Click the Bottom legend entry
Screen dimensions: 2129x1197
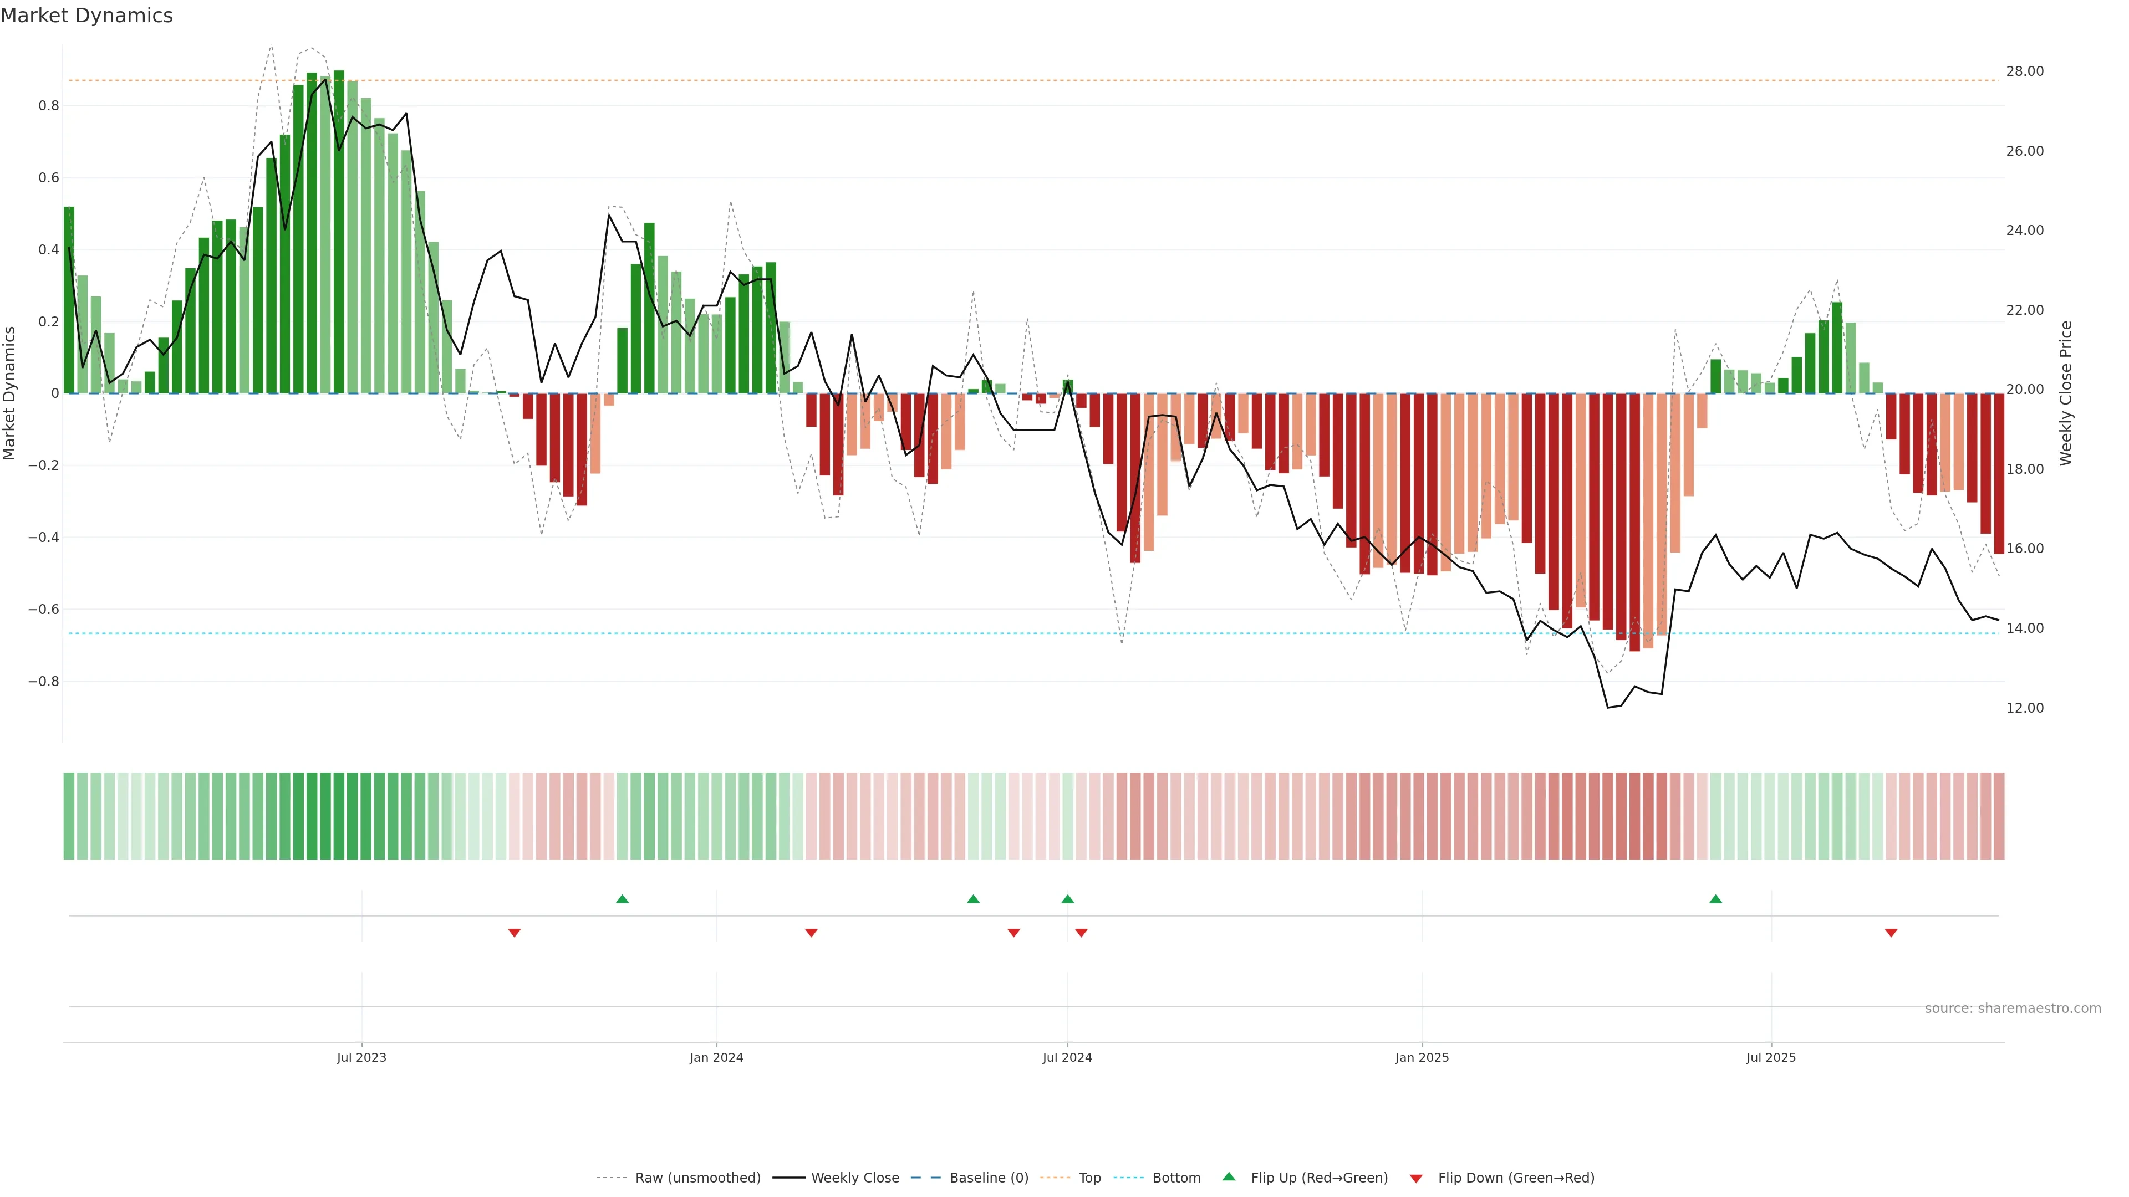[x=1176, y=1178]
